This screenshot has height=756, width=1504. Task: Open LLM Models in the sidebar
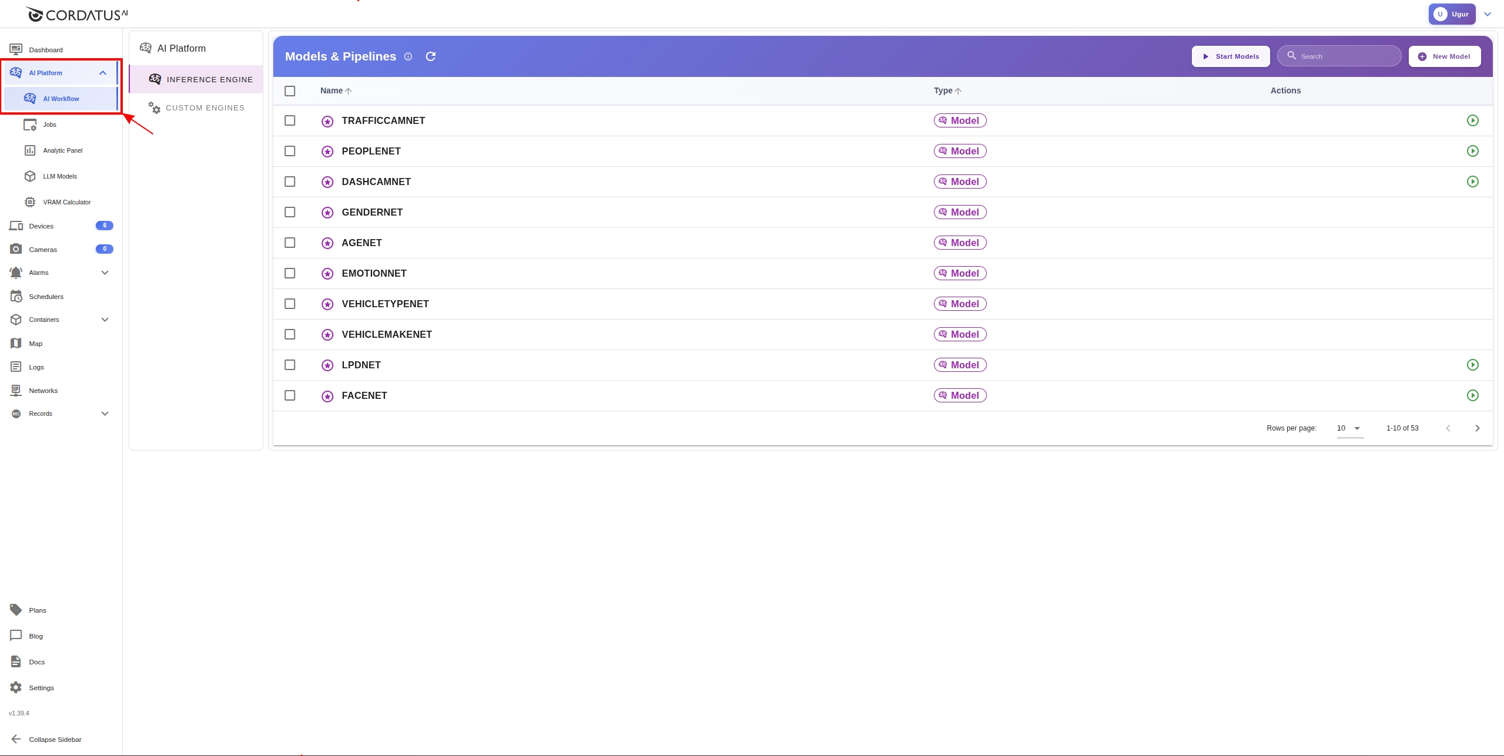coord(59,176)
